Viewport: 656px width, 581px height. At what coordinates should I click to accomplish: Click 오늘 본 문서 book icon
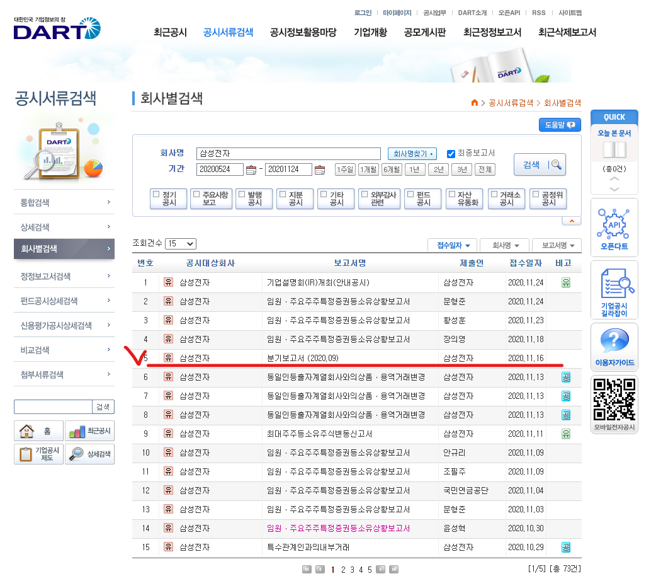coord(614,150)
